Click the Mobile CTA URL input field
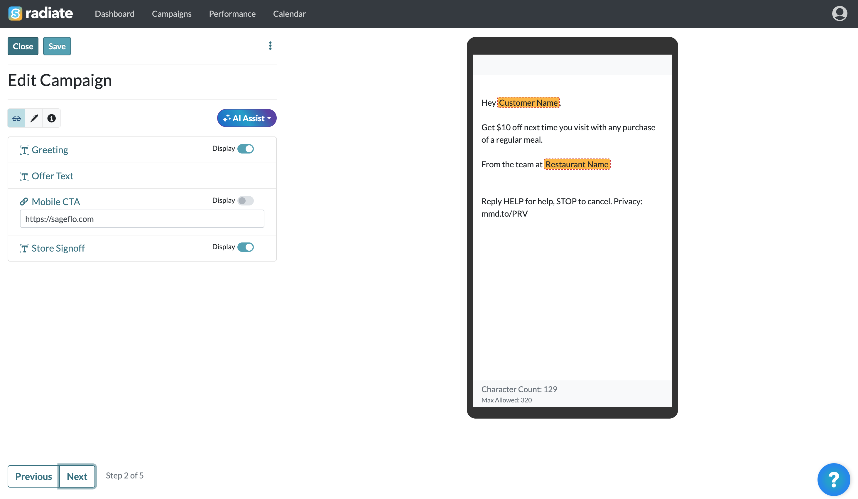858x499 pixels. tap(142, 219)
